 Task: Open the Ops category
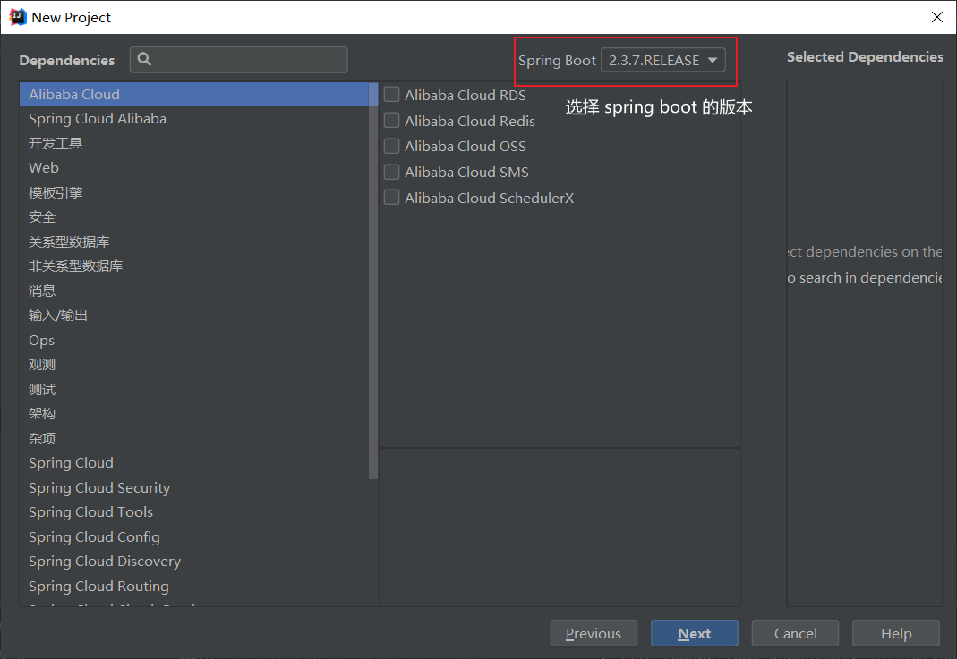(194, 340)
